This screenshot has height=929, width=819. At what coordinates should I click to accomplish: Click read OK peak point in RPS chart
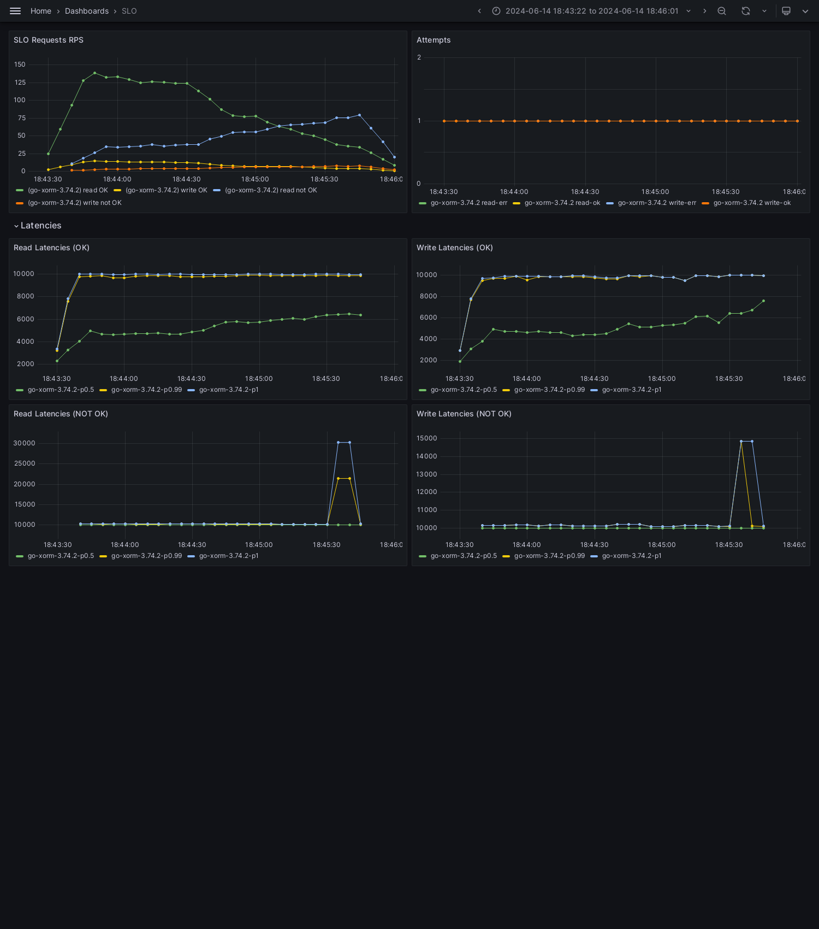94,73
